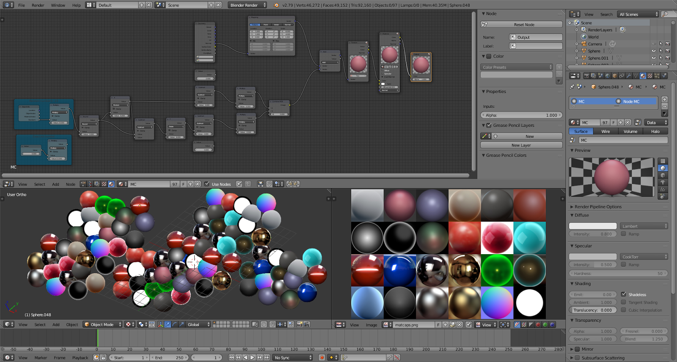Disable the Shadeless checkbox
The height and width of the screenshot is (362, 677).
pos(623,294)
